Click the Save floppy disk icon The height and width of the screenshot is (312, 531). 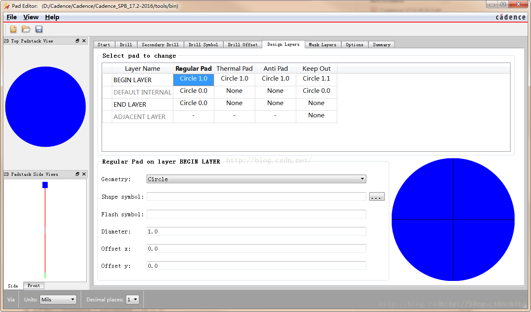coord(39,29)
